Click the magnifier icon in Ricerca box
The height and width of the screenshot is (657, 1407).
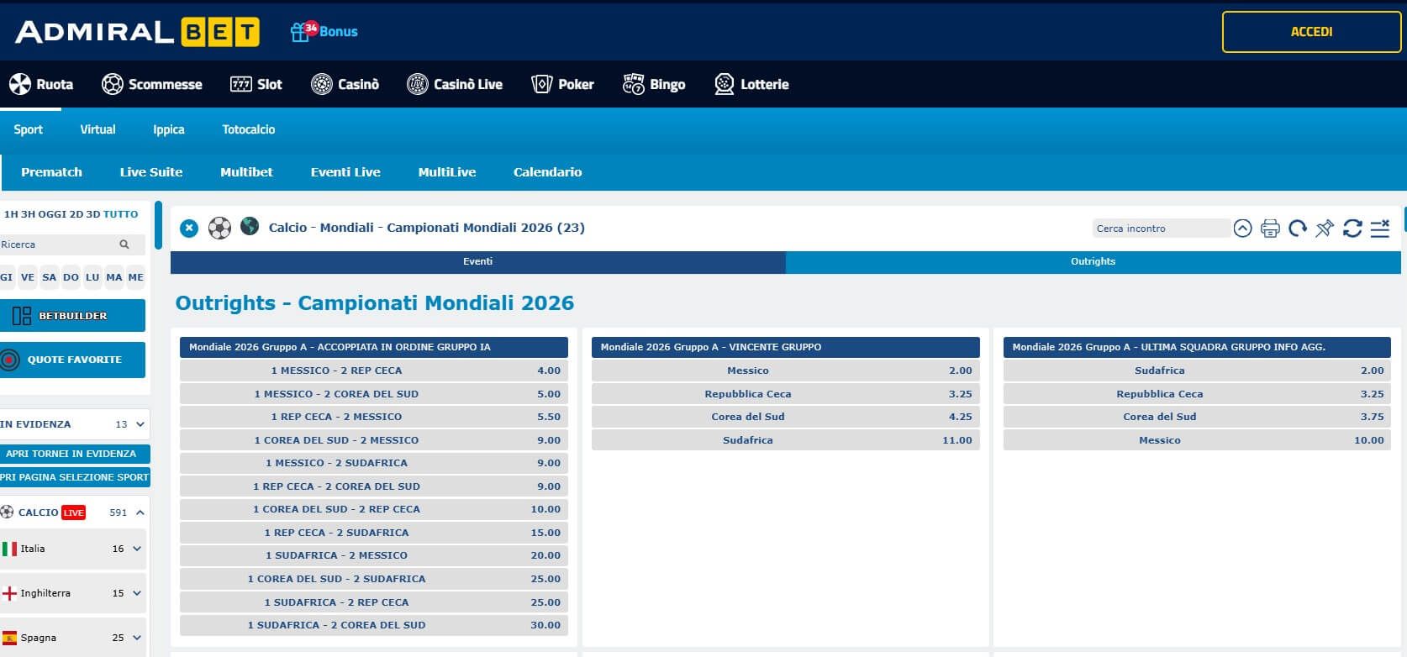click(x=124, y=244)
